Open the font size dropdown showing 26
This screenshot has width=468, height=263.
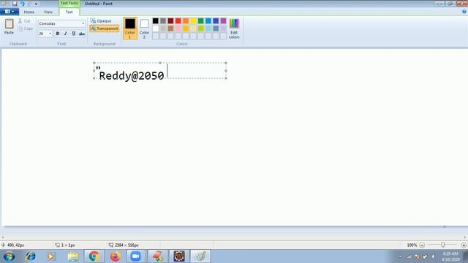click(50, 34)
